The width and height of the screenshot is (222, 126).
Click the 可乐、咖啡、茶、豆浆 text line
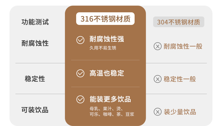click(112, 114)
